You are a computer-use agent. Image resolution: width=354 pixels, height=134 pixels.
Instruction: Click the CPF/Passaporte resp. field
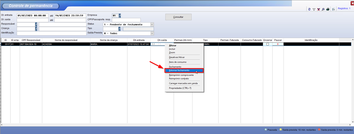pos(126,20)
